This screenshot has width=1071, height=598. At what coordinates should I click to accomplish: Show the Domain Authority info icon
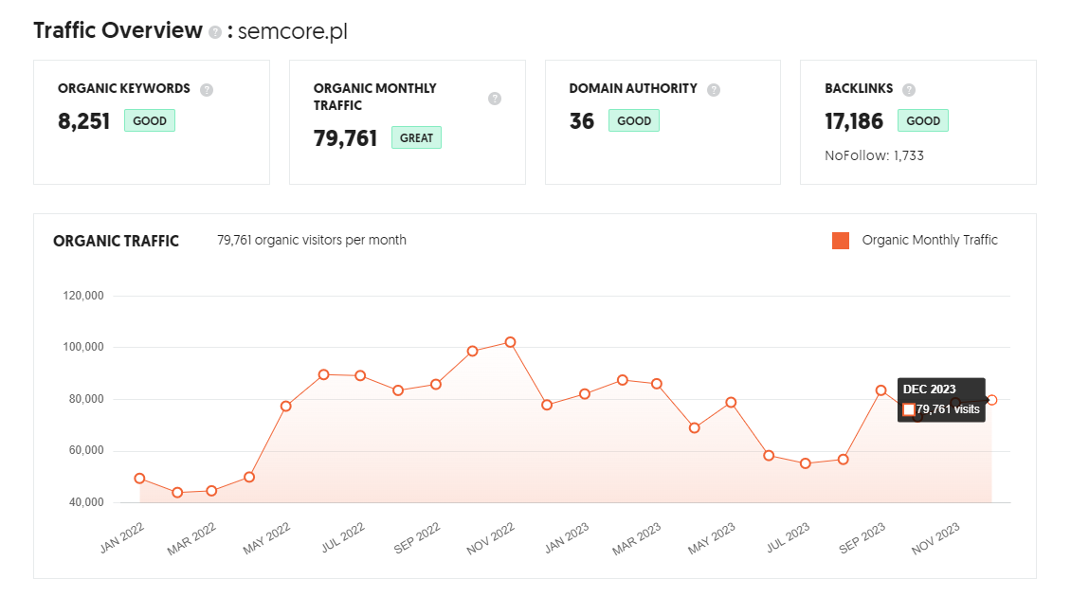coord(714,89)
